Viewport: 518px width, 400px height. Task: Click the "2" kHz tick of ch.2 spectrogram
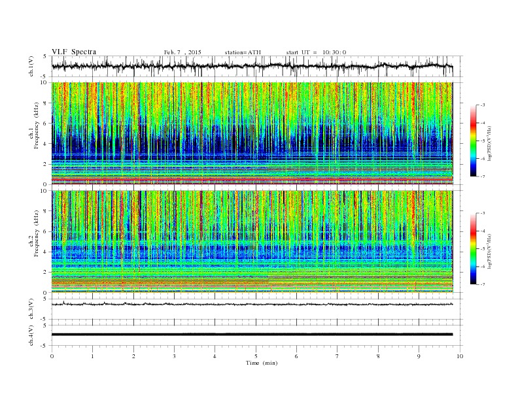click(x=46, y=272)
